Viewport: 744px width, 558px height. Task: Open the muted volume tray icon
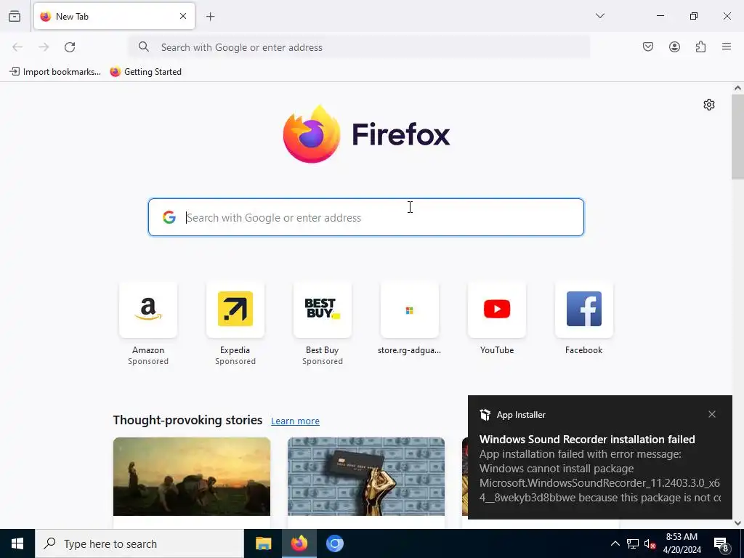[x=650, y=543]
